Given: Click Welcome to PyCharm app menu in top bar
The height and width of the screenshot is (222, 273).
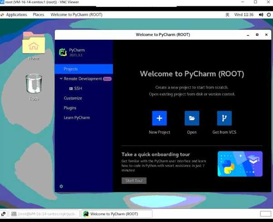Looking at the screenshot, I should [77, 14].
